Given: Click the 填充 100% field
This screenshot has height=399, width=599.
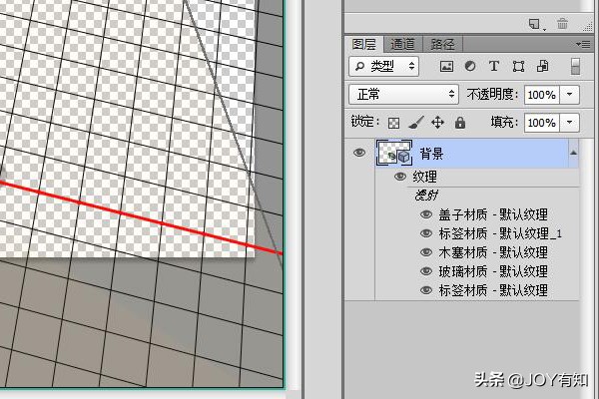Looking at the screenshot, I should 542,123.
